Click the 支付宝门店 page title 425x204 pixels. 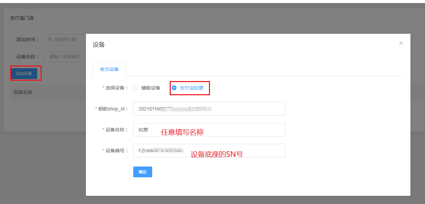tap(22, 18)
